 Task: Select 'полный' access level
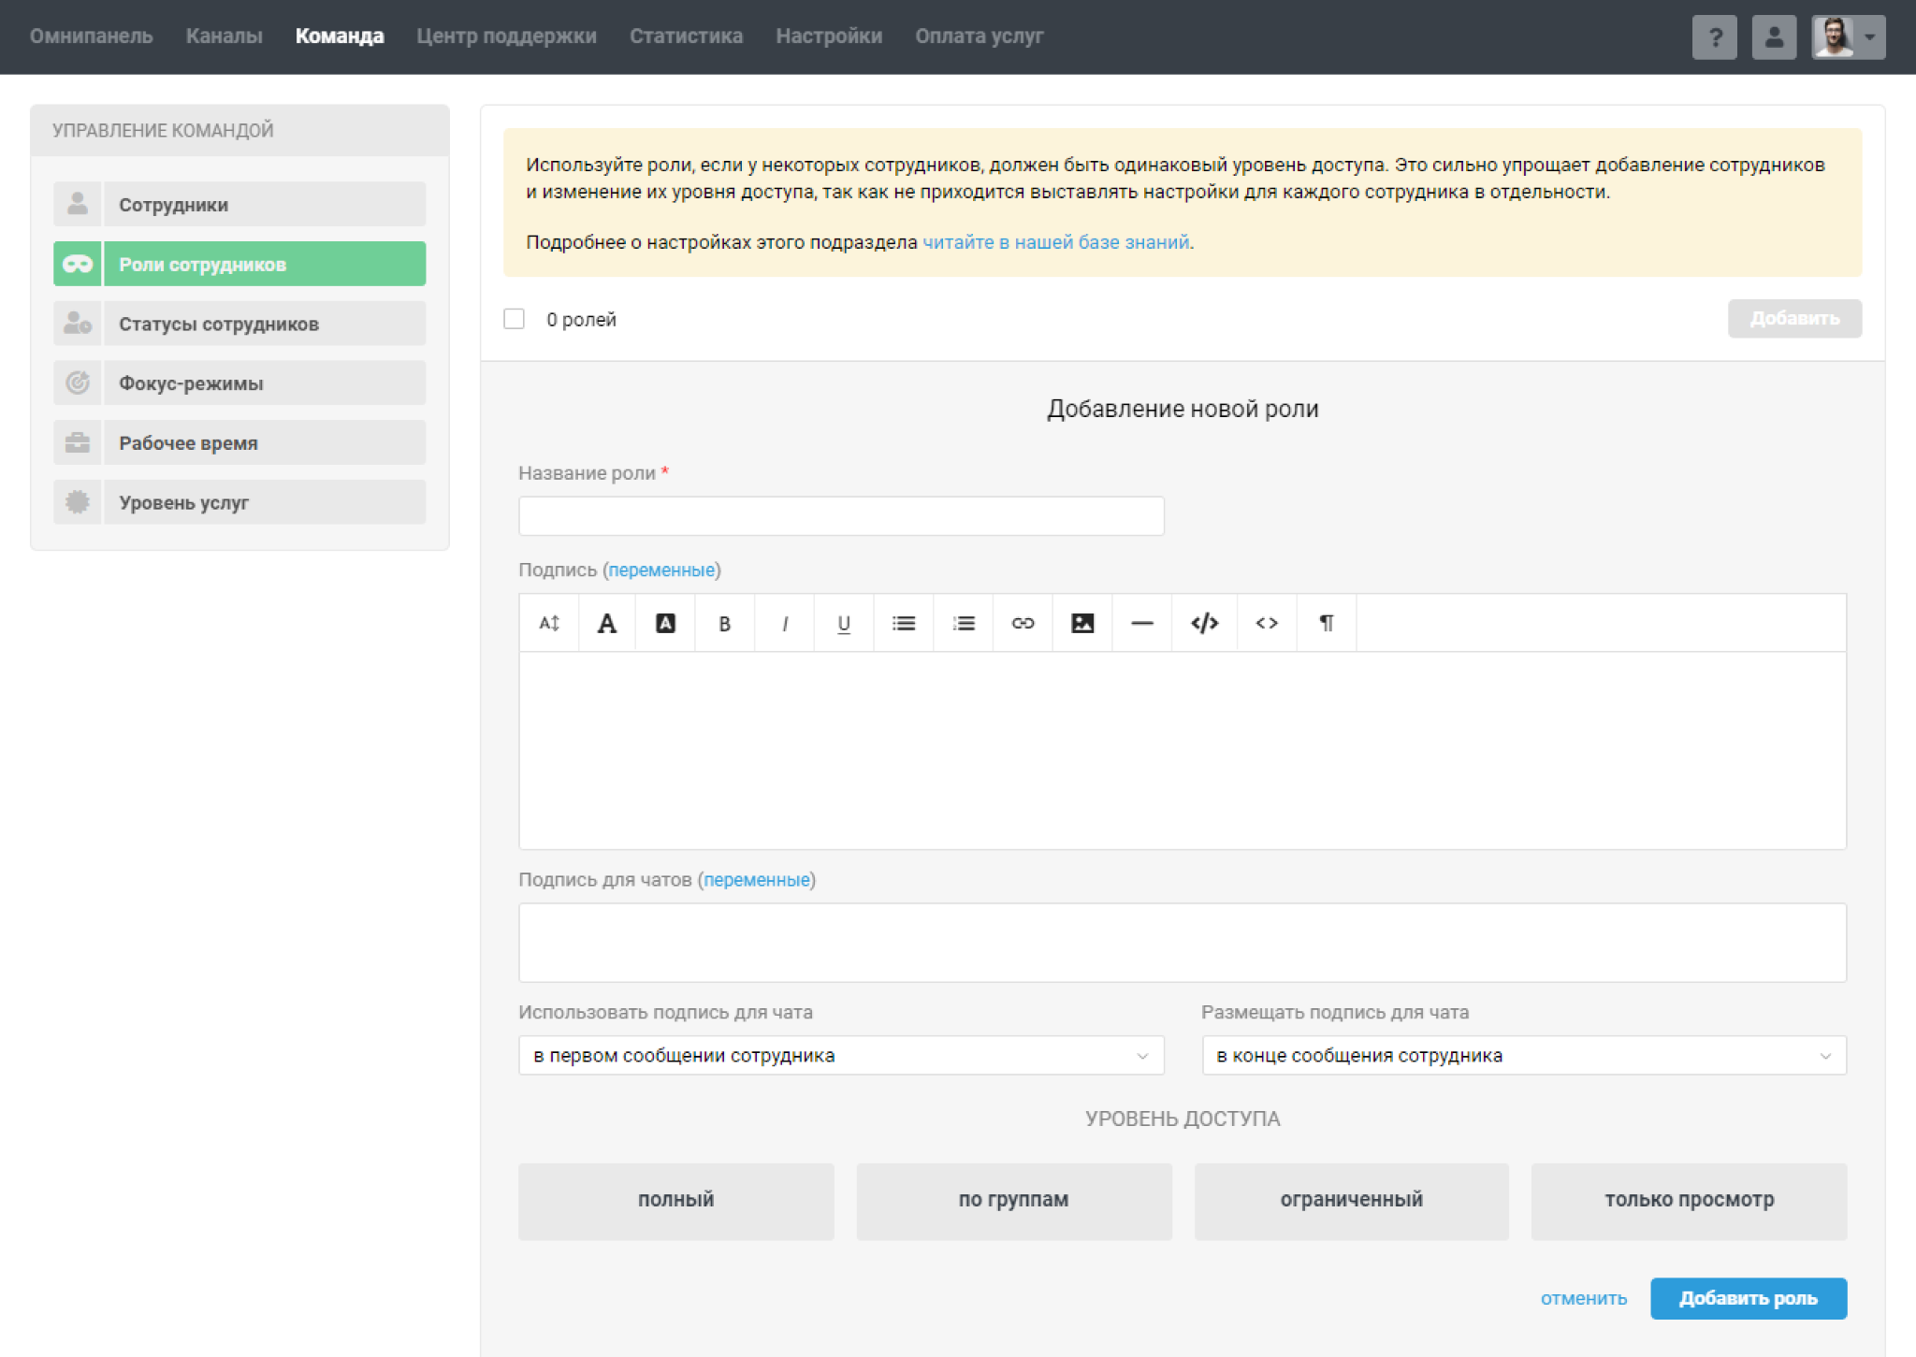pyautogui.click(x=675, y=1201)
